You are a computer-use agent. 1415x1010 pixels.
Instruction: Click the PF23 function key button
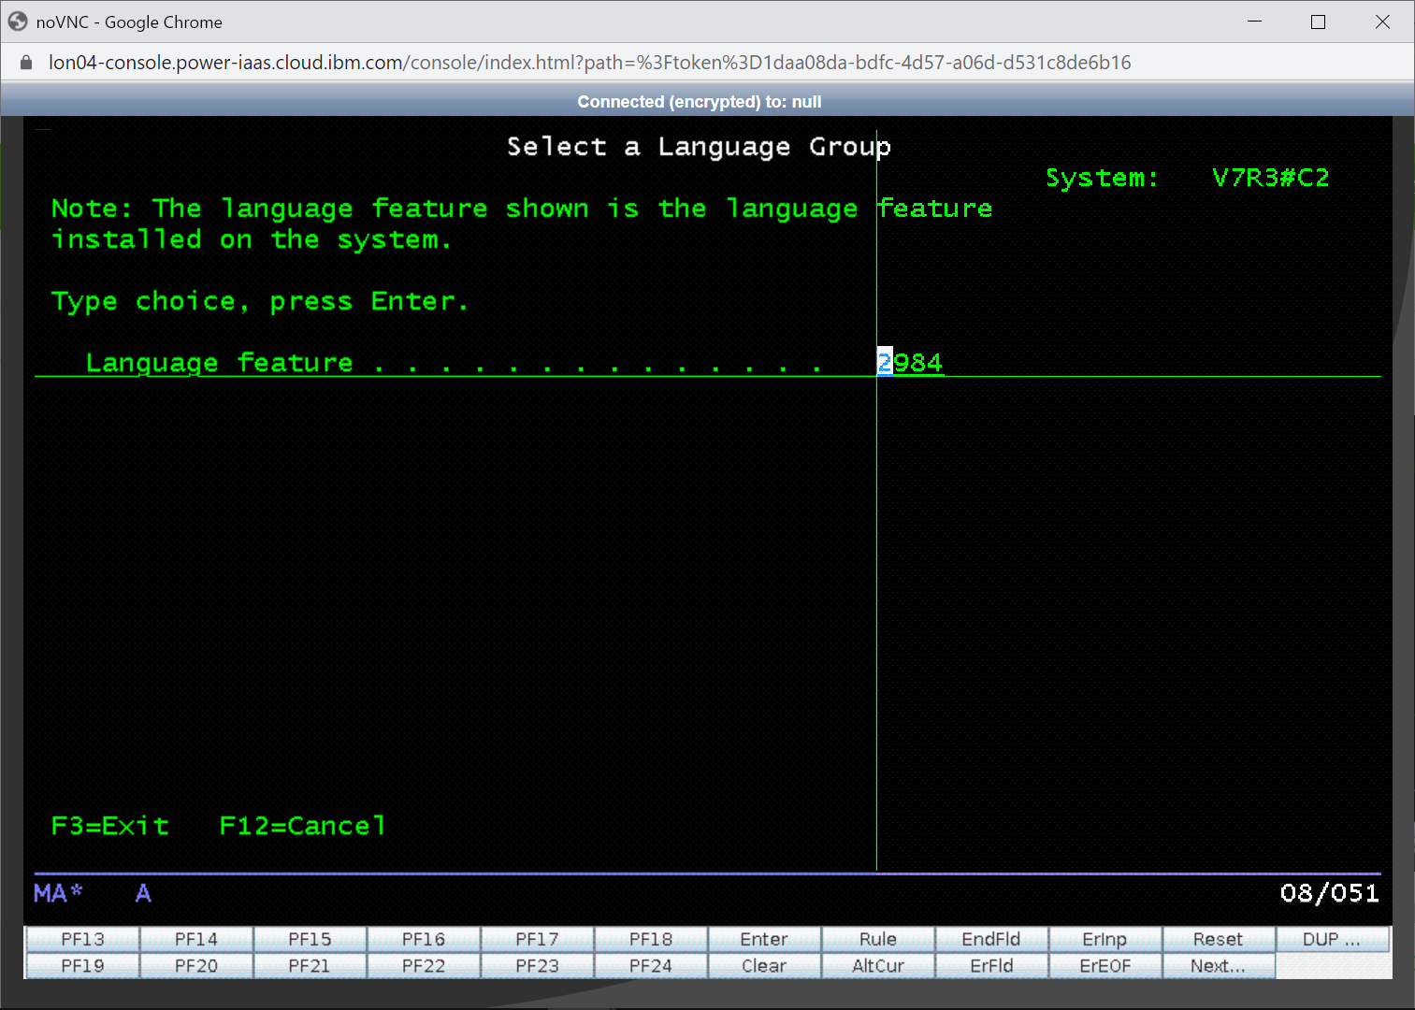(537, 966)
